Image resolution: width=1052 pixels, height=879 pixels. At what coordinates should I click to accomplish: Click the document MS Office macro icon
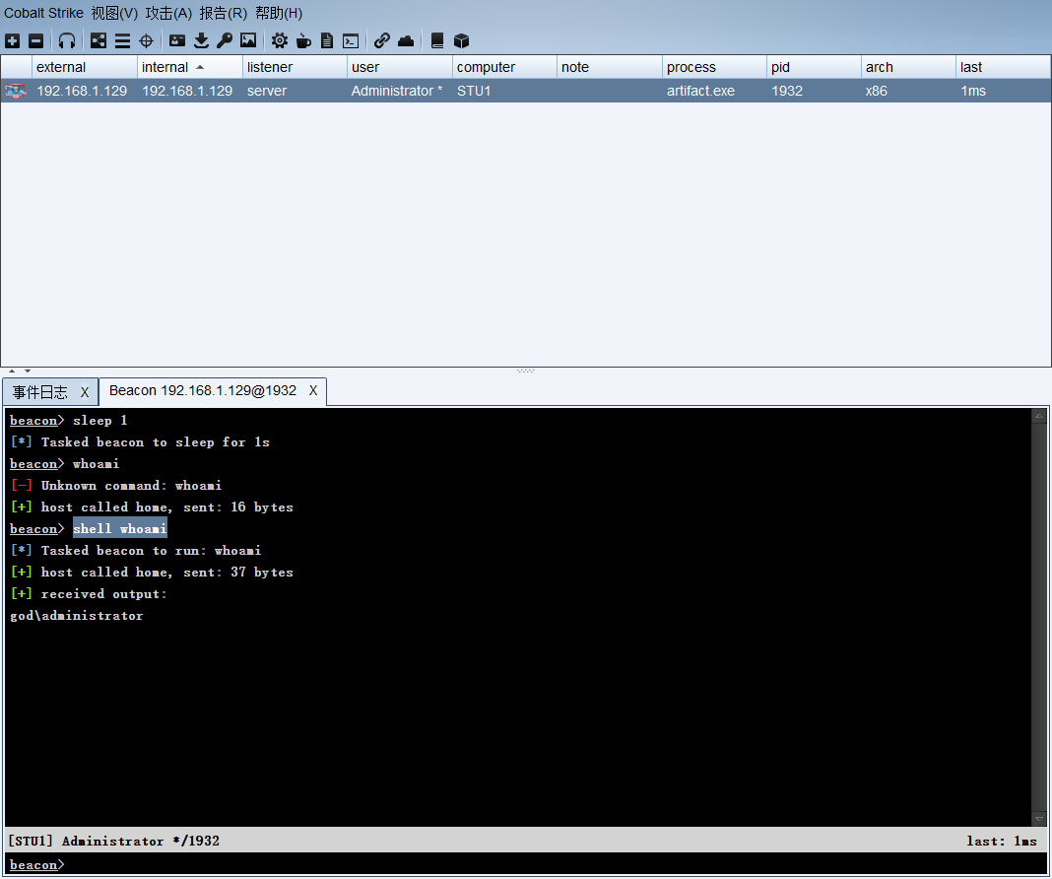[327, 41]
